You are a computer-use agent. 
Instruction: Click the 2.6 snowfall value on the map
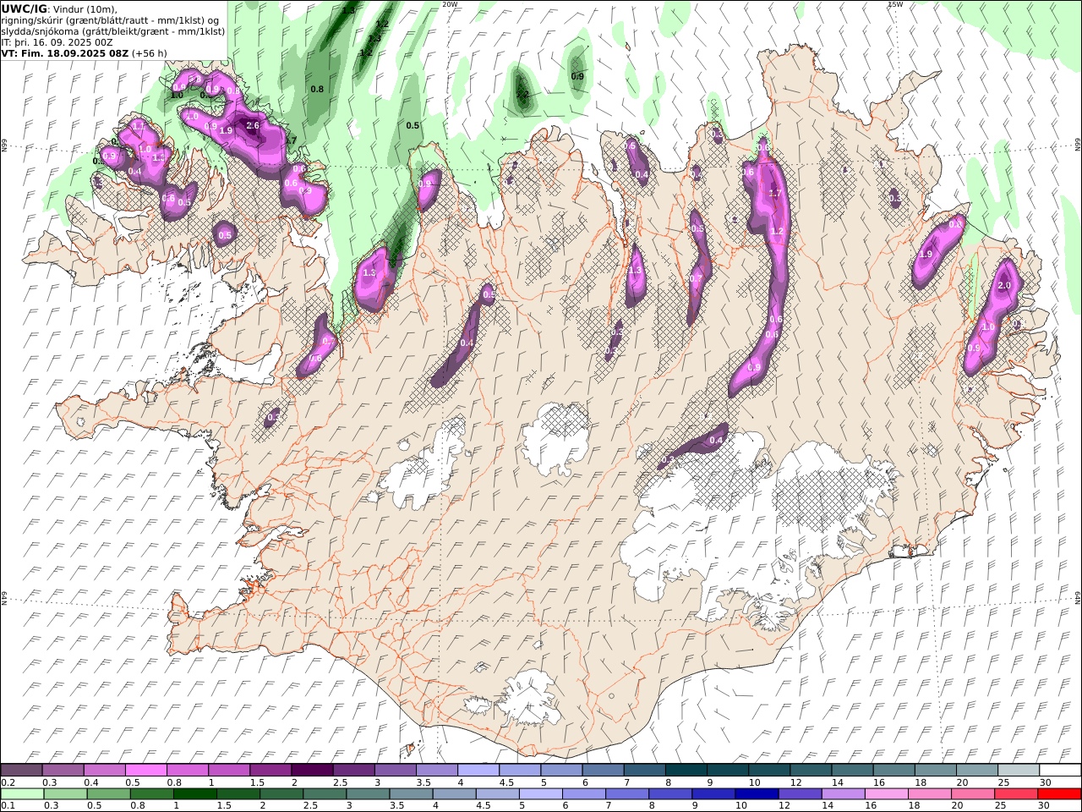tap(252, 125)
